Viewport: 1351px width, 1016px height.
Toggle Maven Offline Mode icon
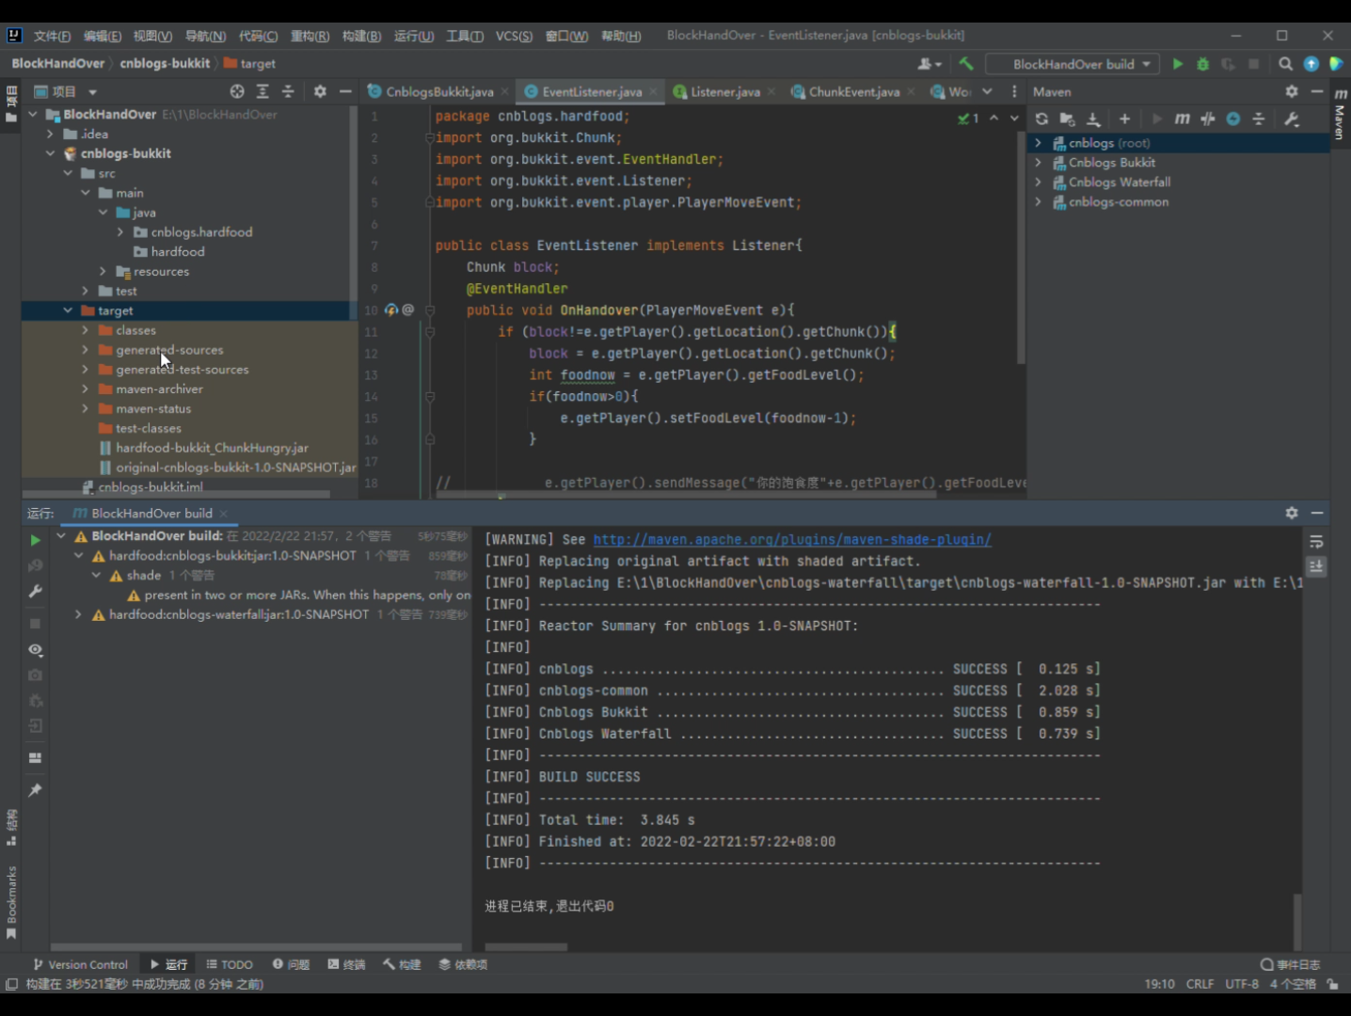point(1208,119)
